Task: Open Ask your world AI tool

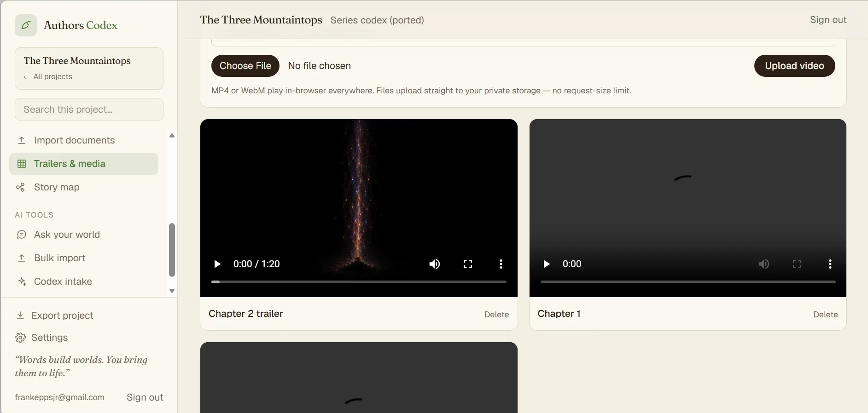Action: pos(84,235)
